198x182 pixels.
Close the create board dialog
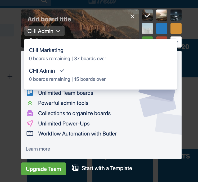click(132, 16)
